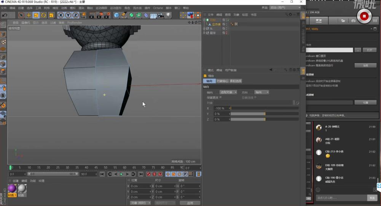This screenshot has width=381, height=206.
Task: Switch to the 对象轴心 tab
Action: tap(222, 81)
